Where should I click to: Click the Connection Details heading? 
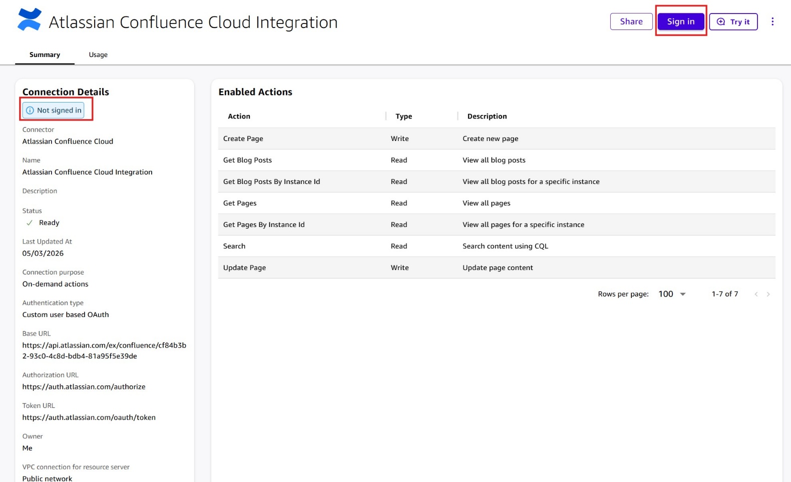[x=66, y=92]
